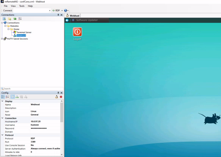
Task: Sort connections with the A-Z sort icon
Action: click(20, 19)
